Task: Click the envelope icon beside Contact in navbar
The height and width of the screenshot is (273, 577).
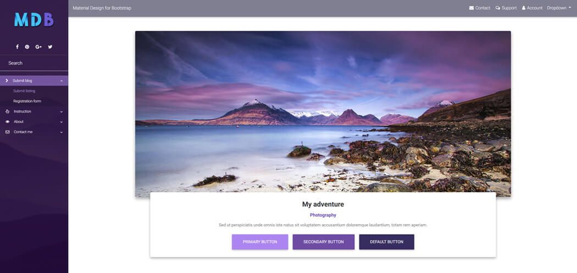Action: point(471,8)
